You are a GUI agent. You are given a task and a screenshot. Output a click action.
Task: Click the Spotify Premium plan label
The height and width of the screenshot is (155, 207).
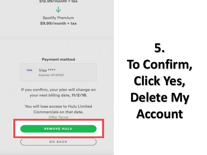[58, 18]
